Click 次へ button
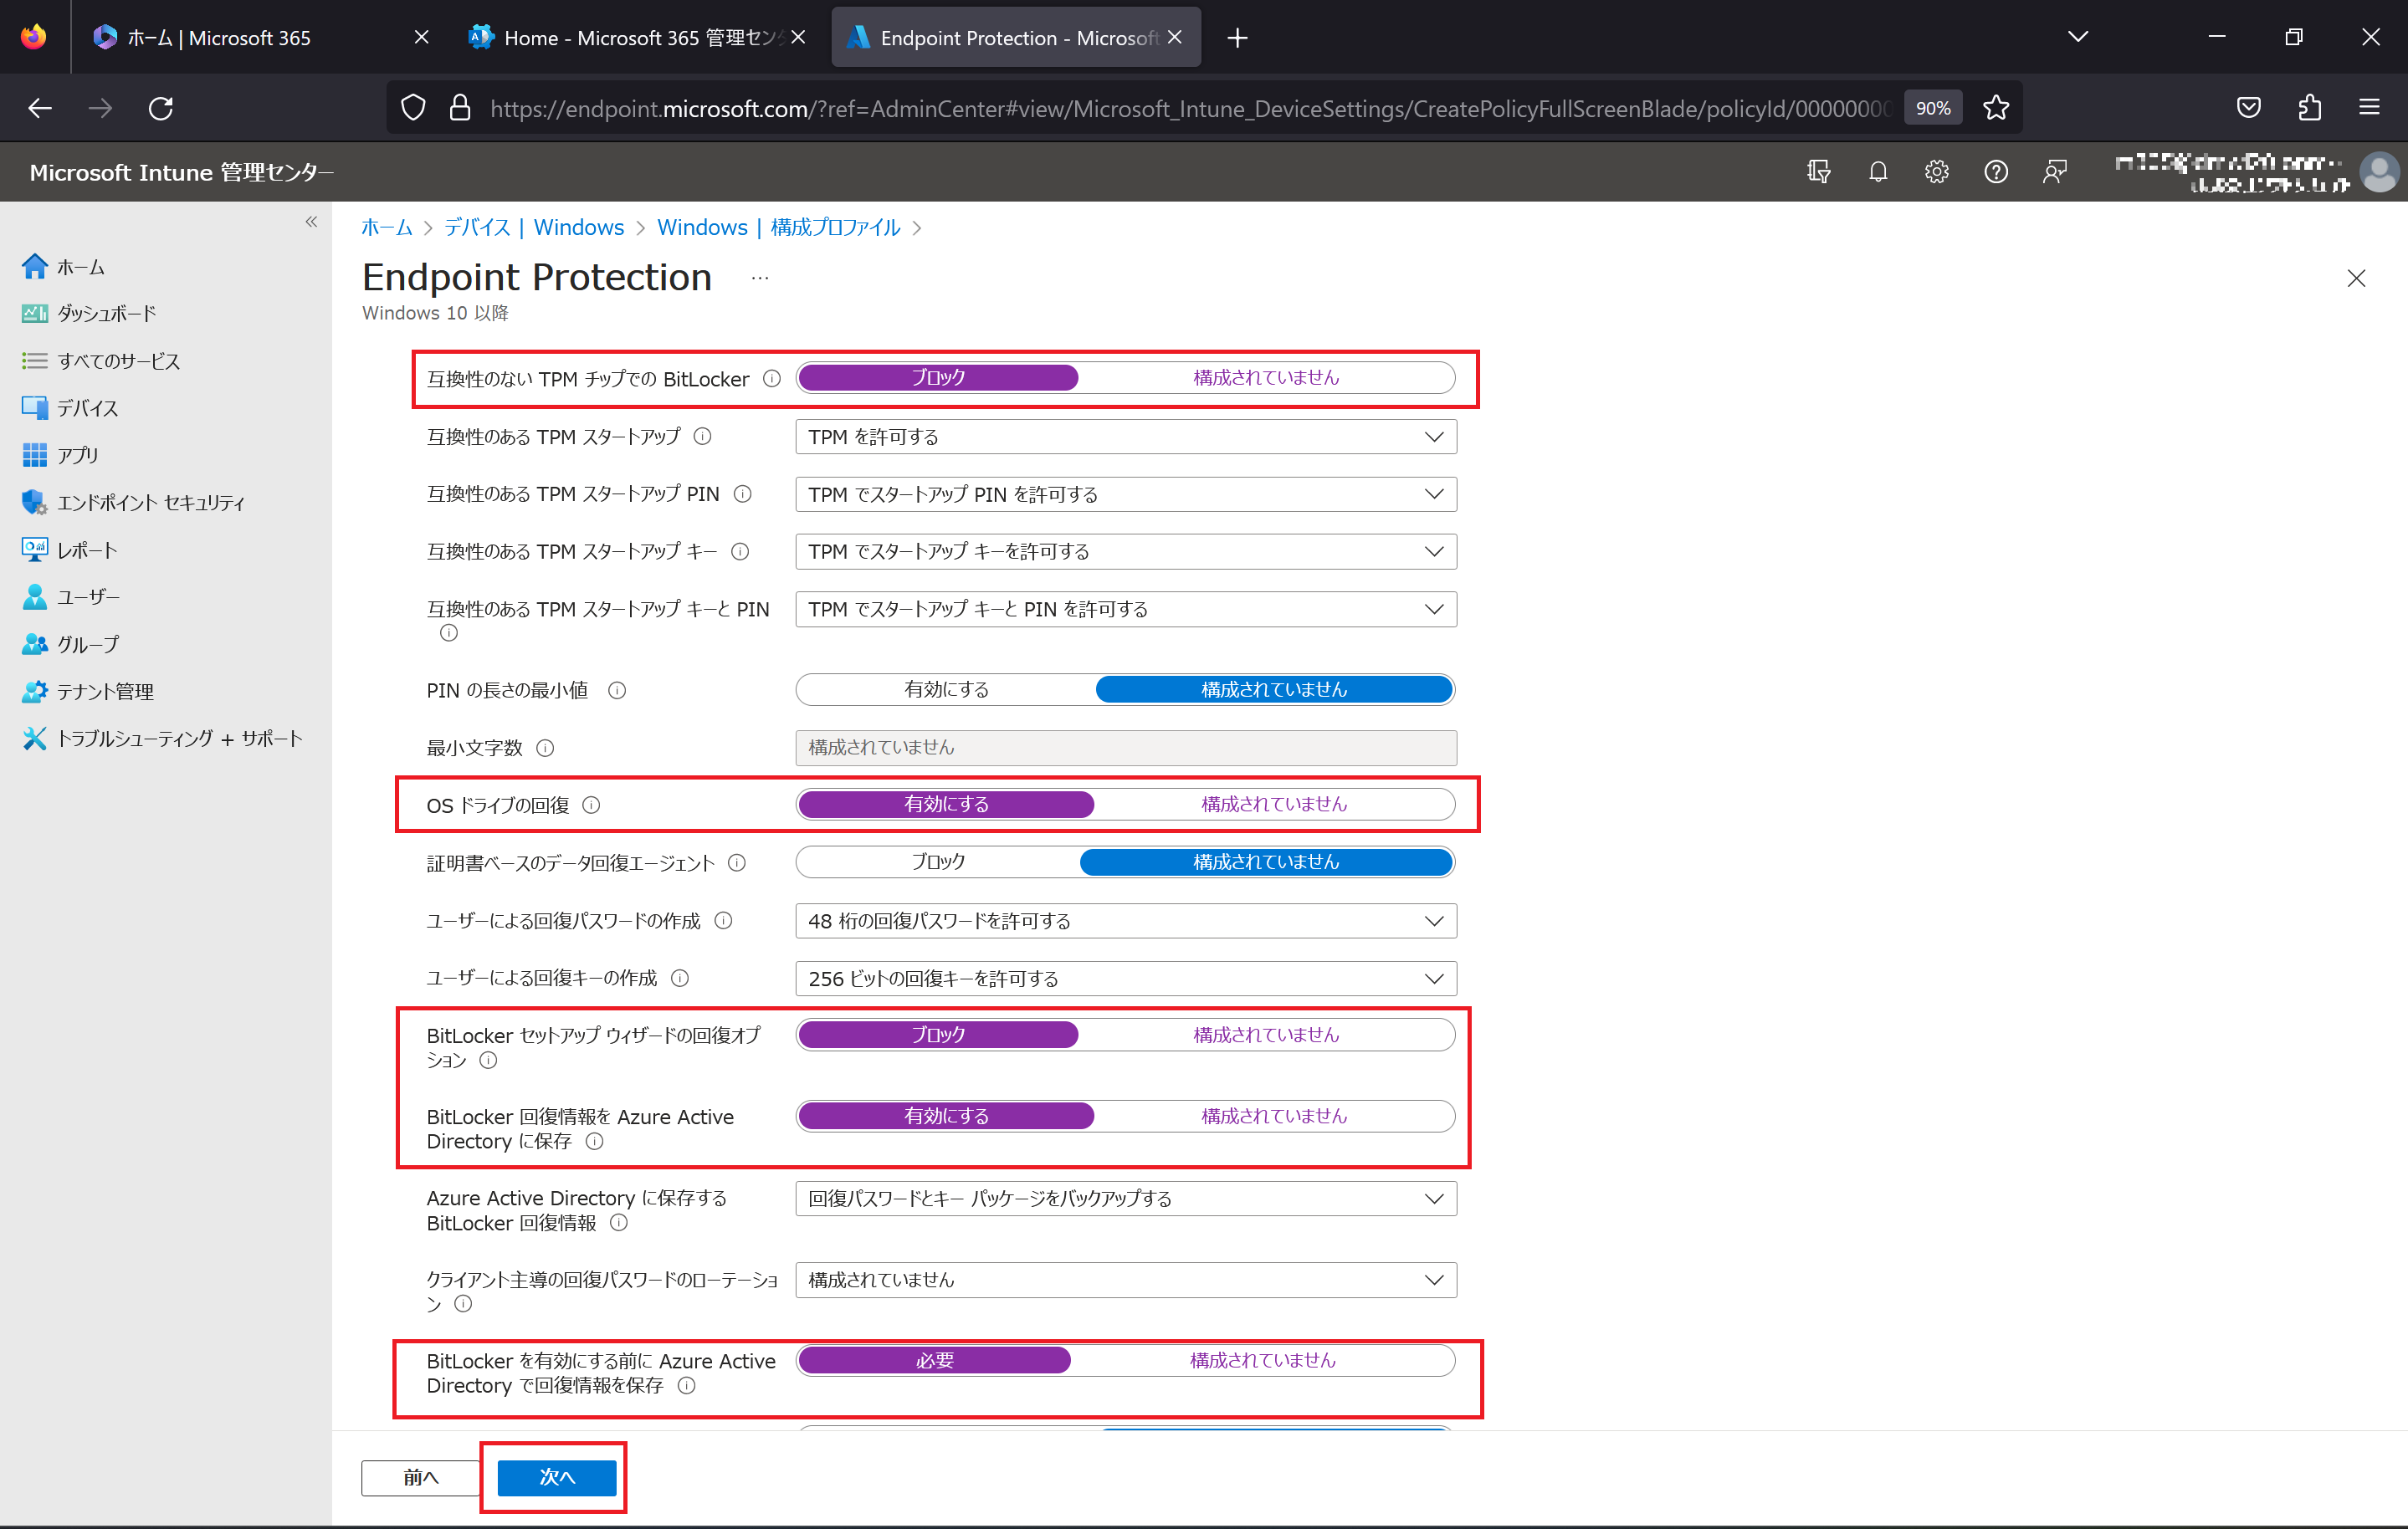The height and width of the screenshot is (1534, 2408). tap(557, 1478)
